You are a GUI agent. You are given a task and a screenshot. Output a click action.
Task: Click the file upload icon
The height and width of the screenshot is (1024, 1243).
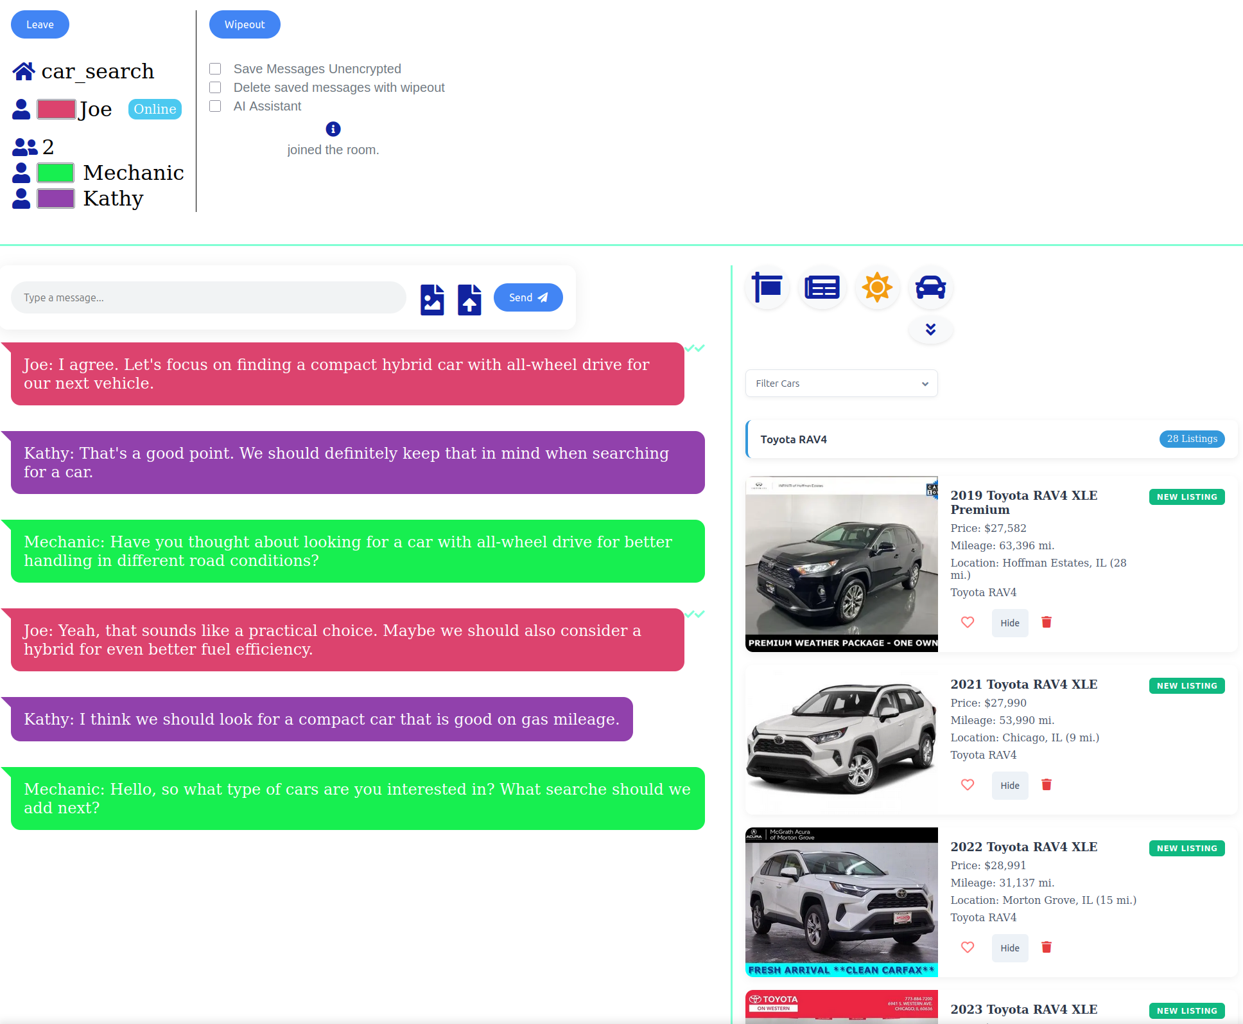(469, 299)
